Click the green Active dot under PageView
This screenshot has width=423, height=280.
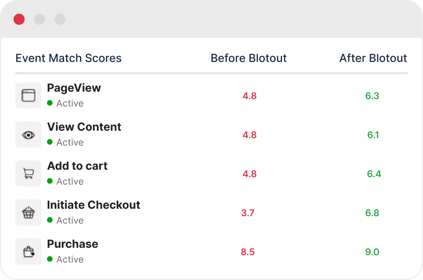pyautogui.click(x=50, y=103)
